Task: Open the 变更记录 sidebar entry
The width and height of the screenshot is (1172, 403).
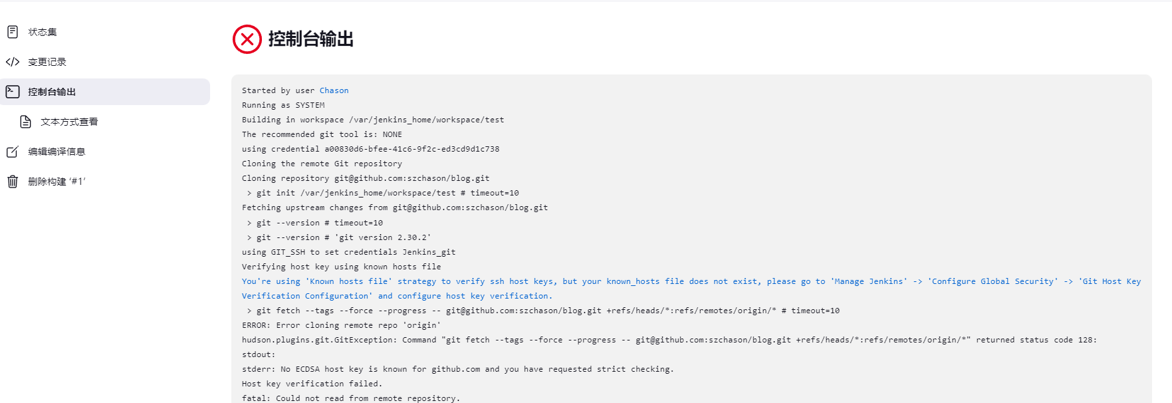Action: click(x=105, y=62)
